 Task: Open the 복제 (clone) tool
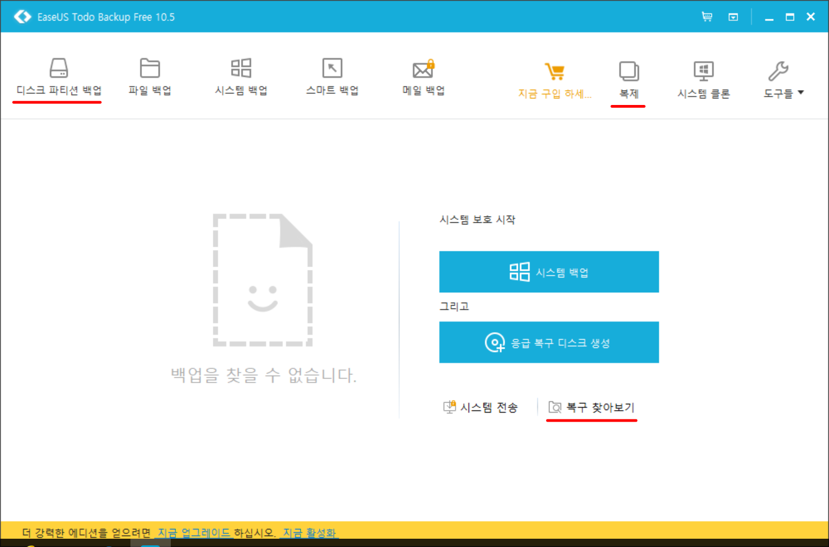click(629, 80)
